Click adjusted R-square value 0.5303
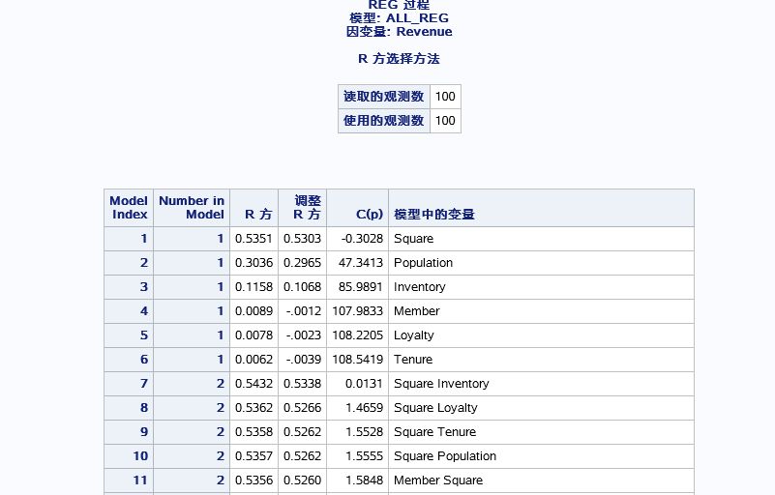The image size is (775, 495). click(303, 239)
